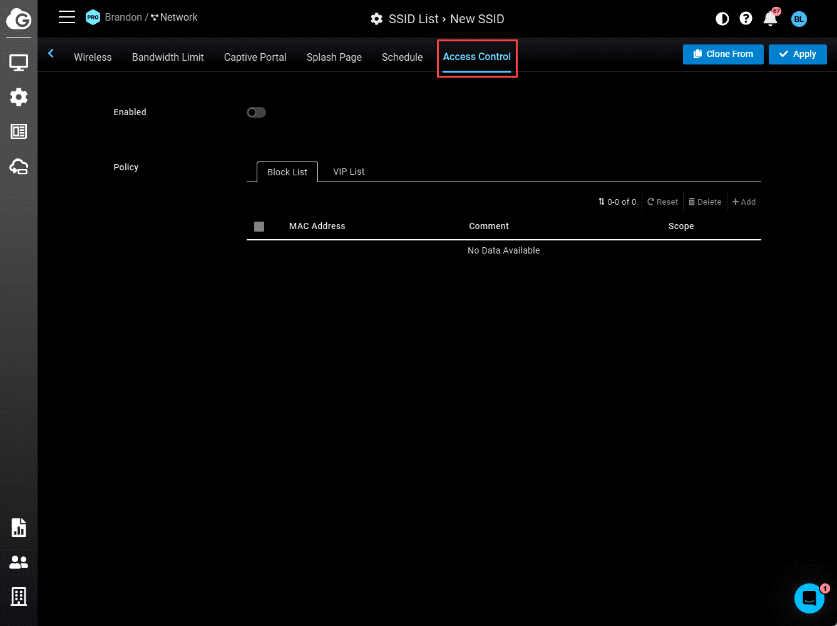Open the hamburger navigation menu
This screenshot has width=837, height=626.
pos(67,18)
